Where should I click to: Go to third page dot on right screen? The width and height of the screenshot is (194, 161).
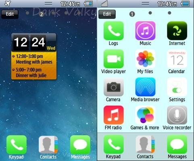[169, 13]
